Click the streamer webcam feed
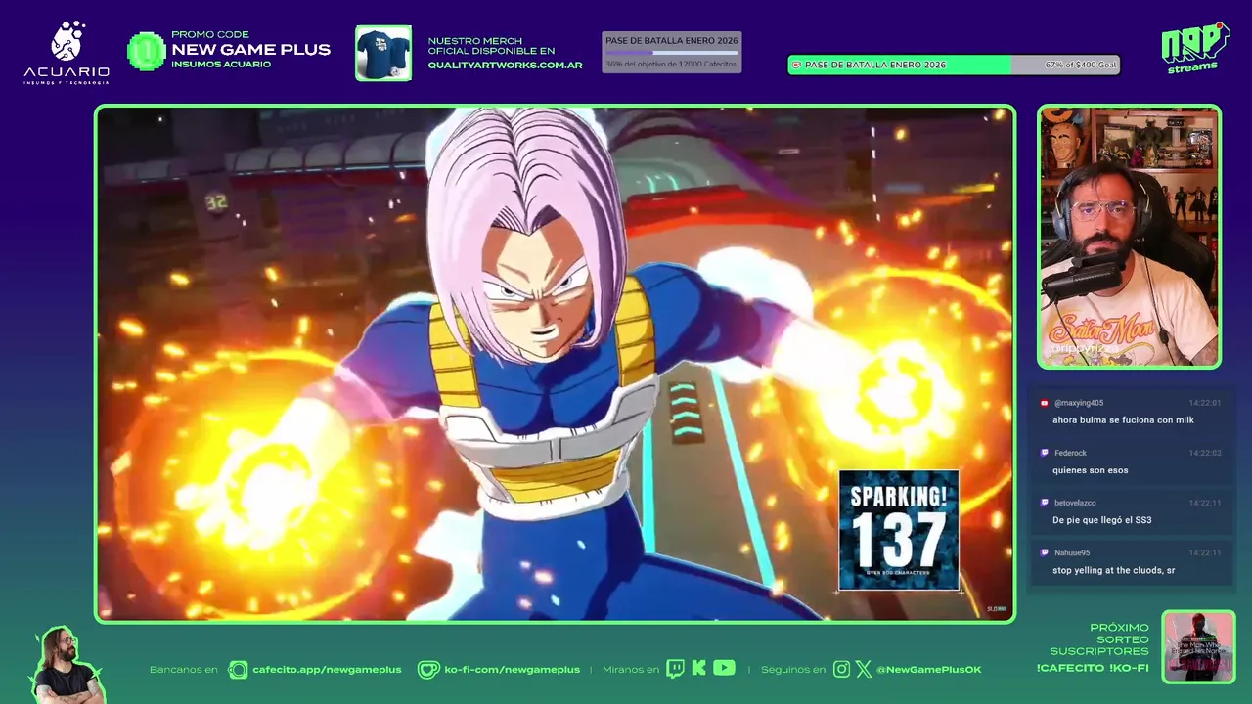 click(x=1129, y=237)
